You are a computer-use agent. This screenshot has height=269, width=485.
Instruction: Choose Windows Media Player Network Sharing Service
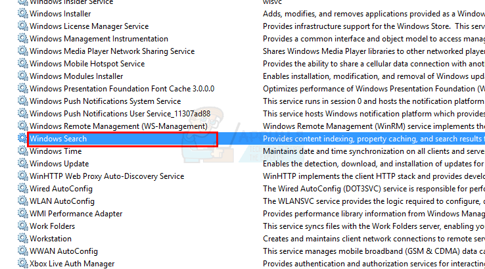[112, 51]
